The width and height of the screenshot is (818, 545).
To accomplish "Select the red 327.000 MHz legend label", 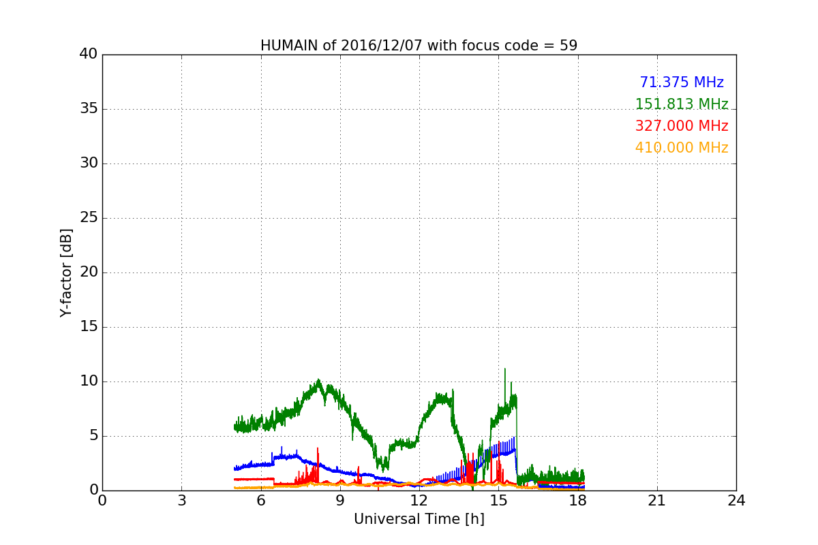I will [682, 126].
